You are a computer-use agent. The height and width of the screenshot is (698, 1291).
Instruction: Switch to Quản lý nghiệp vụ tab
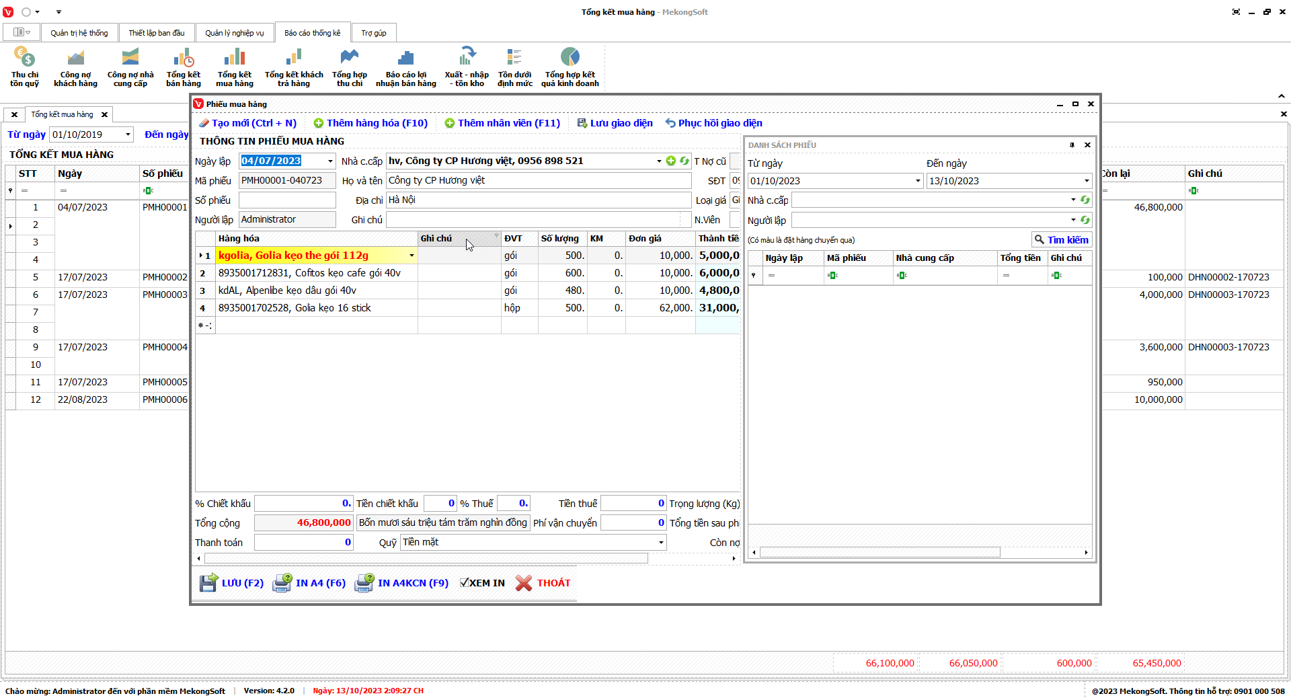click(234, 33)
